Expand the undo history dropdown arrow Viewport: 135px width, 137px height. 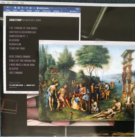24,8
